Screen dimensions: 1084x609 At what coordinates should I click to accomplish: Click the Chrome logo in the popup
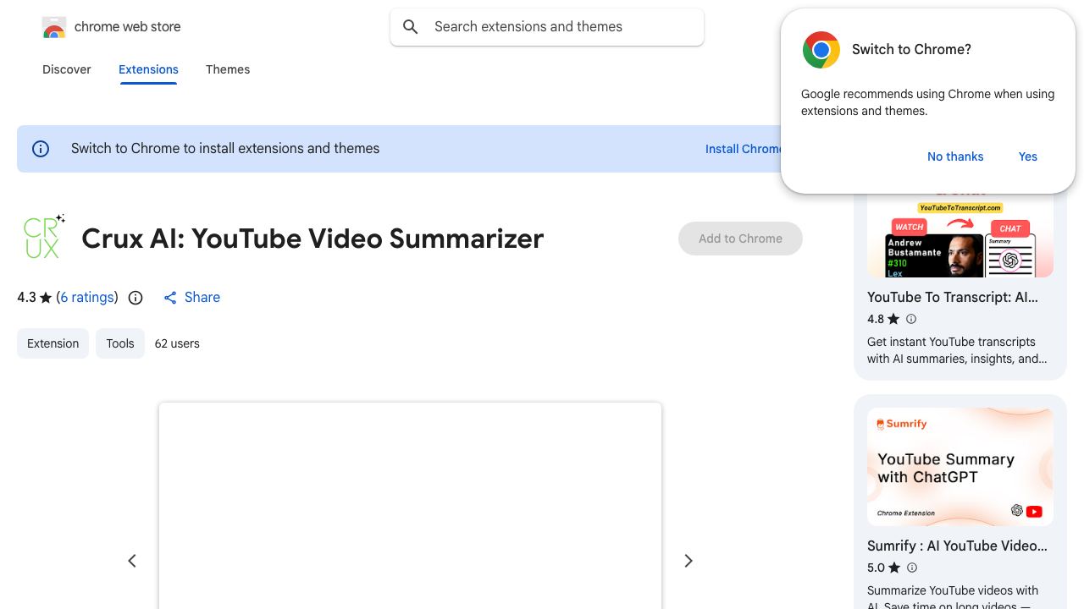821,50
